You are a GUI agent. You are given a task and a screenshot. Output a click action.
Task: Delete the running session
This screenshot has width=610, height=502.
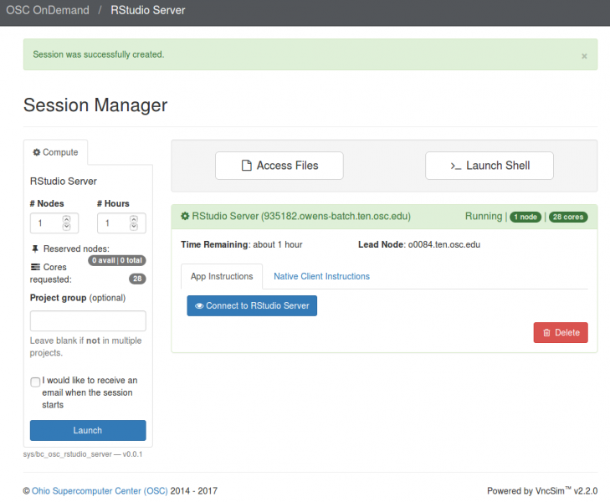coord(561,333)
